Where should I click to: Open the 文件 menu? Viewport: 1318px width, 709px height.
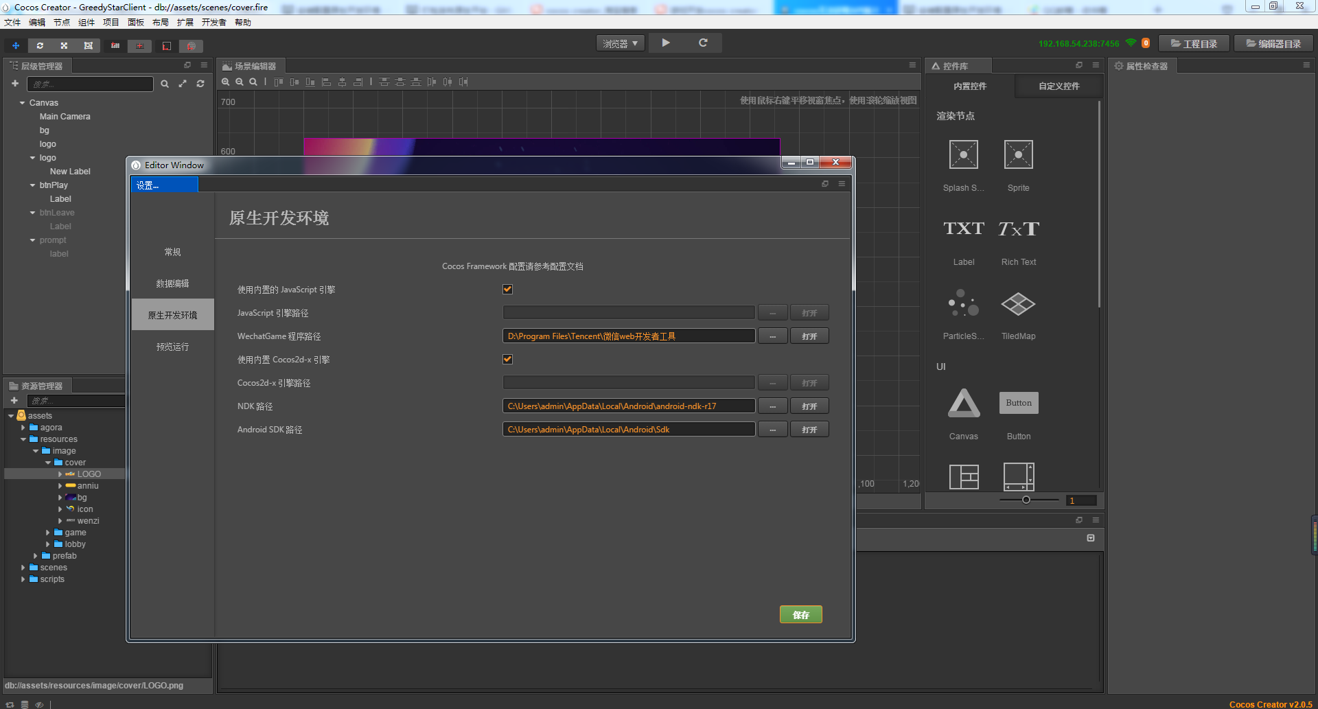coord(12,23)
